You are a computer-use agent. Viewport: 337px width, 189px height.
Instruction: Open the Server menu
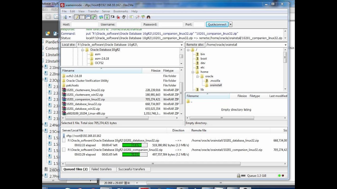point(106,11)
